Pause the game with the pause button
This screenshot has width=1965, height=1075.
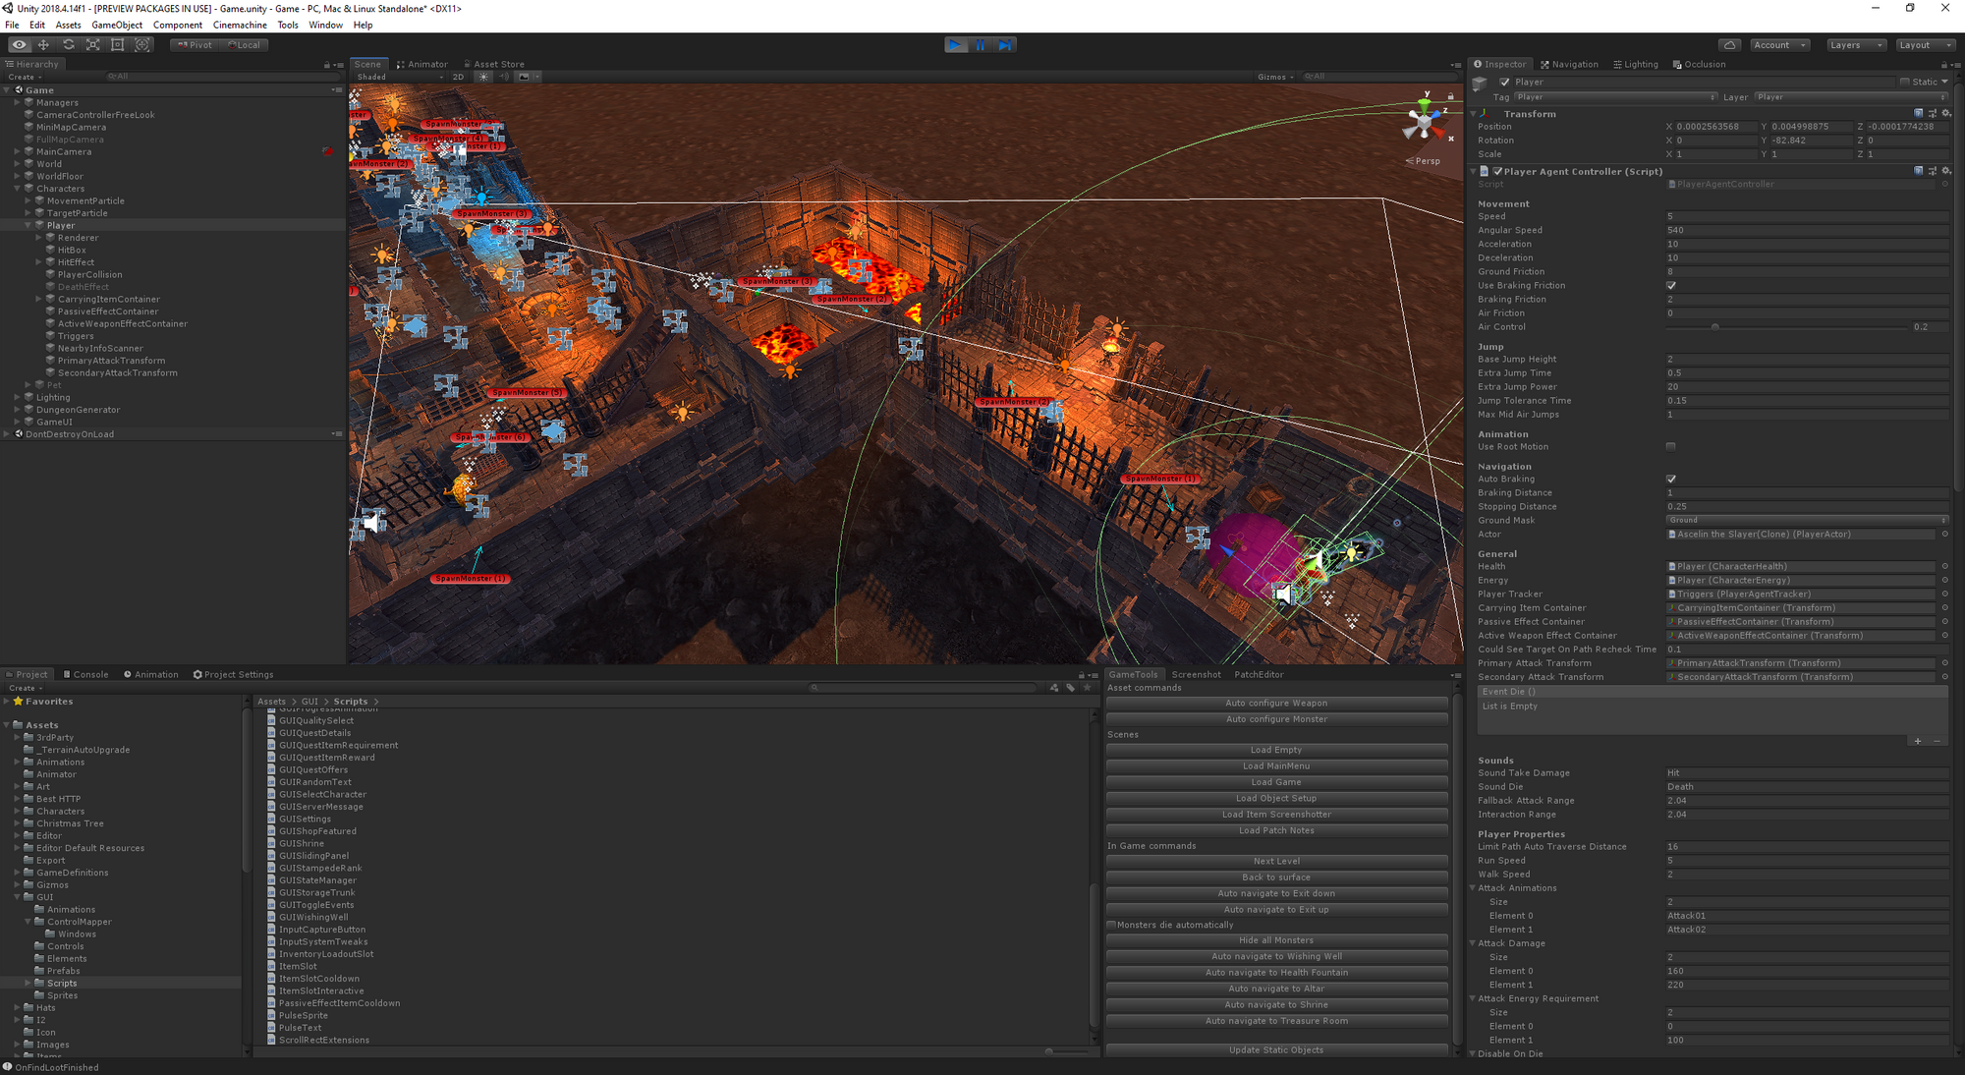[x=981, y=44]
